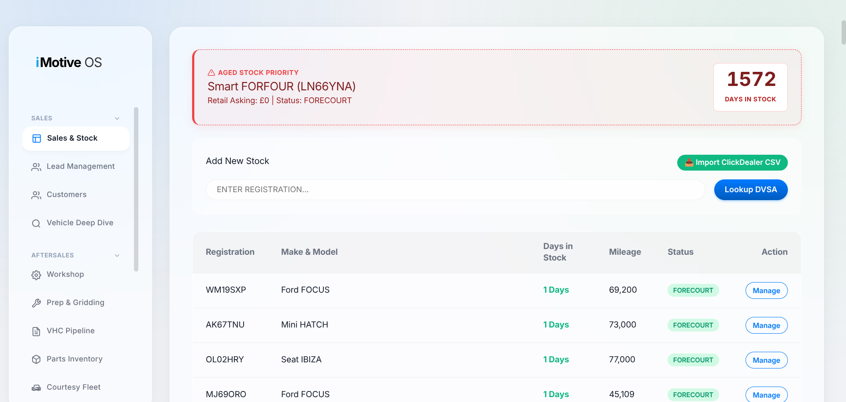Click the 45,109 mileage value

point(622,395)
